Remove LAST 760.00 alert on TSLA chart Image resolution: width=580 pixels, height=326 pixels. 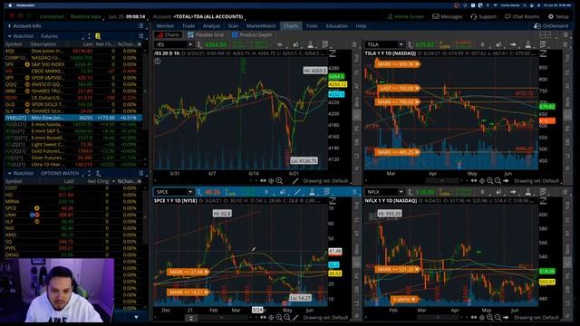(417, 89)
